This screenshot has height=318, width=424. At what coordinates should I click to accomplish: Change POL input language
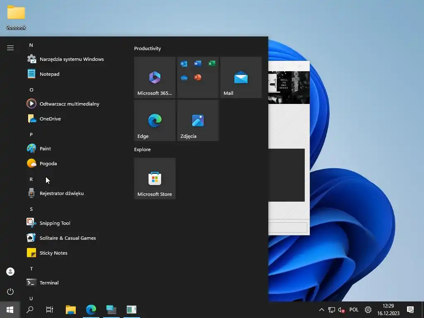354,310
